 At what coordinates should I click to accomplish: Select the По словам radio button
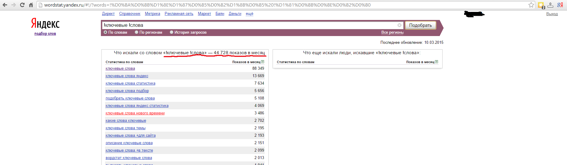pos(105,32)
